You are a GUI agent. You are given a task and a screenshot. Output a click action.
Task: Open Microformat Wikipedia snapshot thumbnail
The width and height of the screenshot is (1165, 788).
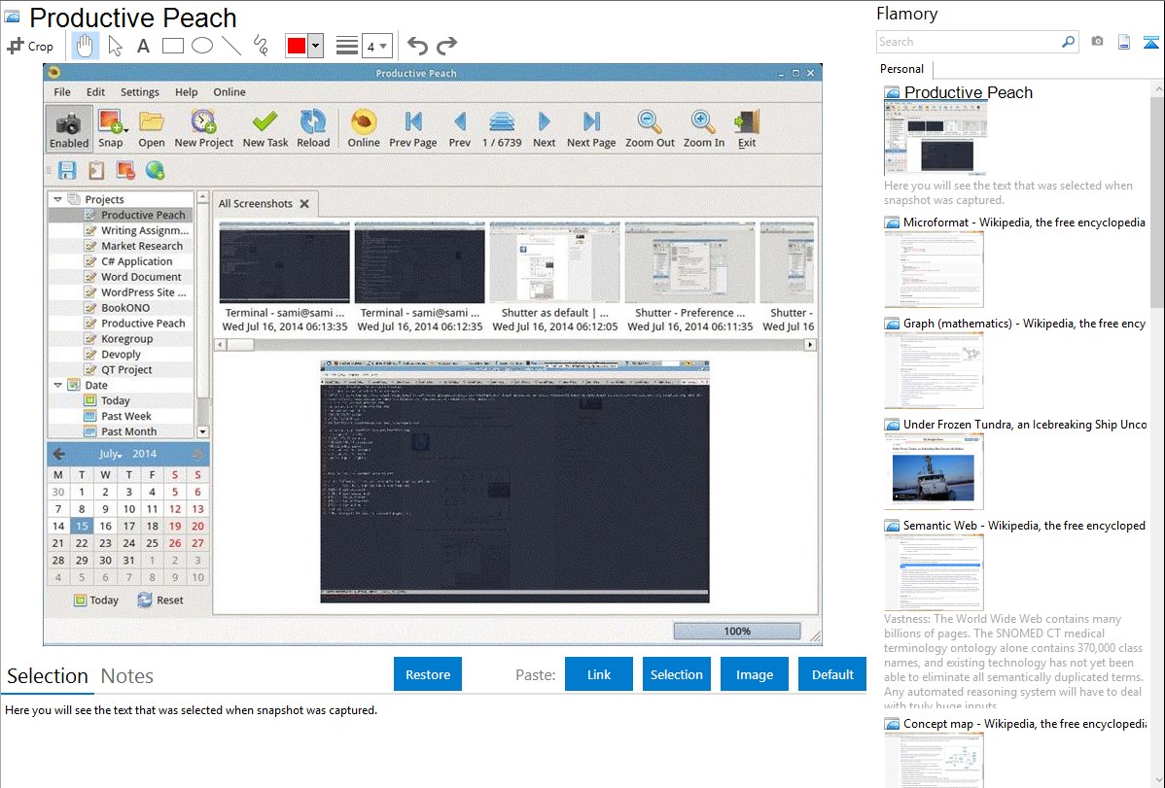tap(934, 269)
